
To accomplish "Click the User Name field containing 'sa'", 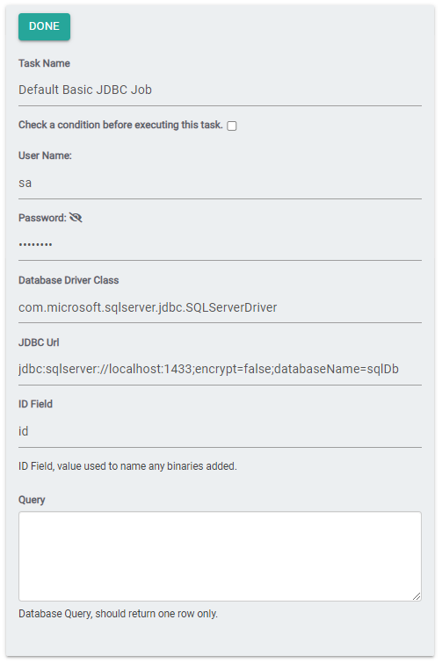I will [220, 183].
